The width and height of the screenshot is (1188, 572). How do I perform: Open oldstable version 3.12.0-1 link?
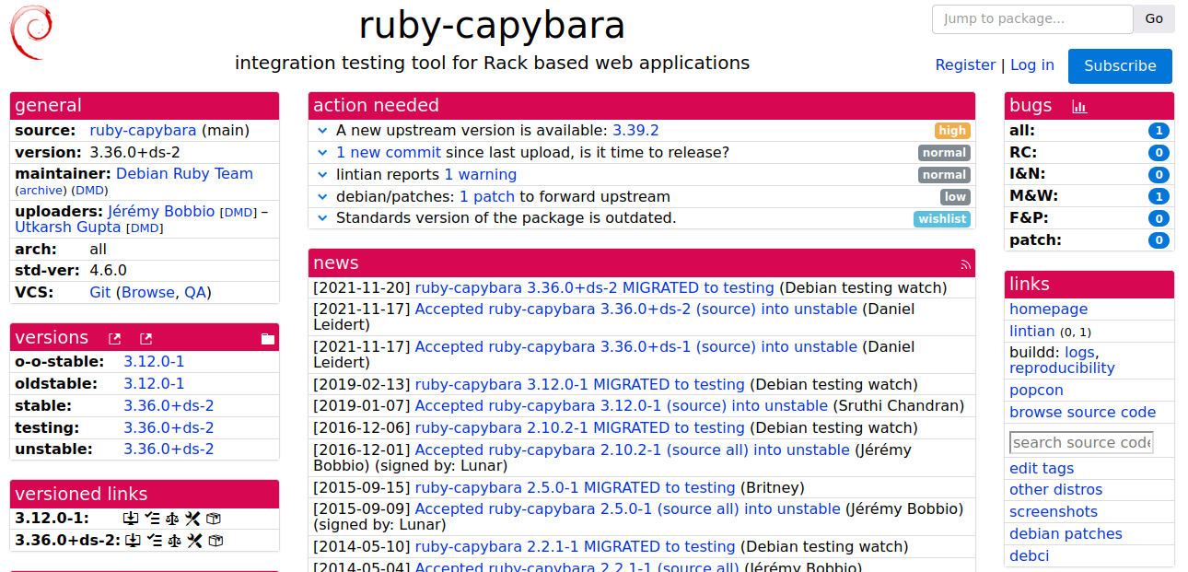tap(154, 384)
